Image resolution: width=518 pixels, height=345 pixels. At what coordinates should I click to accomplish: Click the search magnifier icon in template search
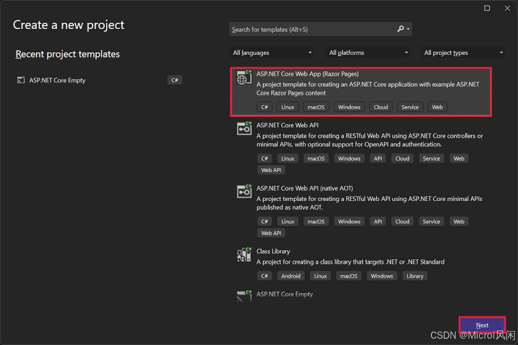pyautogui.click(x=400, y=29)
